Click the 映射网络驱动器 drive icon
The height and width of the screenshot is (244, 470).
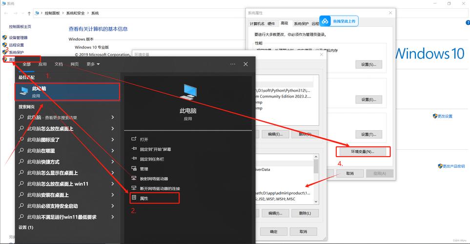tap(134, 178)
